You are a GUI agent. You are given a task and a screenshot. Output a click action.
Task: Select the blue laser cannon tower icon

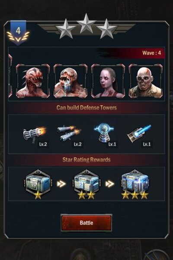[x=139, y=133]
